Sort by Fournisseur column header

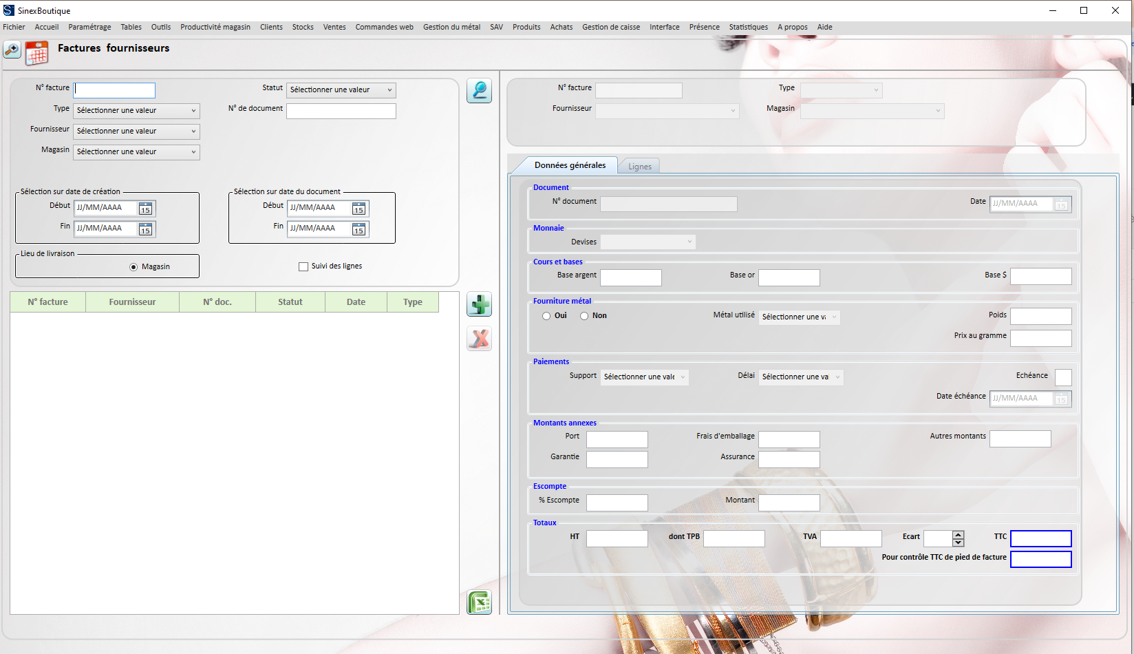point(132,302)
